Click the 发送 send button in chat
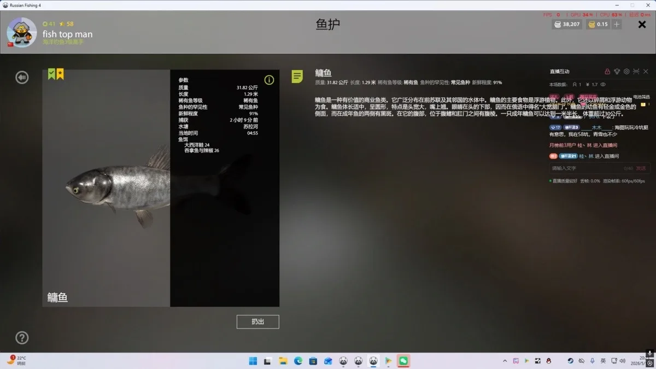This screenshot has width=656, height=369. tap(641, 168)
